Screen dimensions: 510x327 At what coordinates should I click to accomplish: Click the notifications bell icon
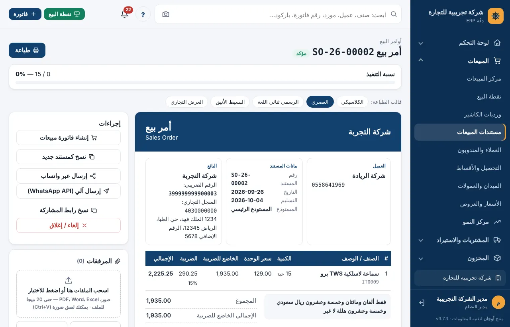pyautogui.click(x=124, y=14)
